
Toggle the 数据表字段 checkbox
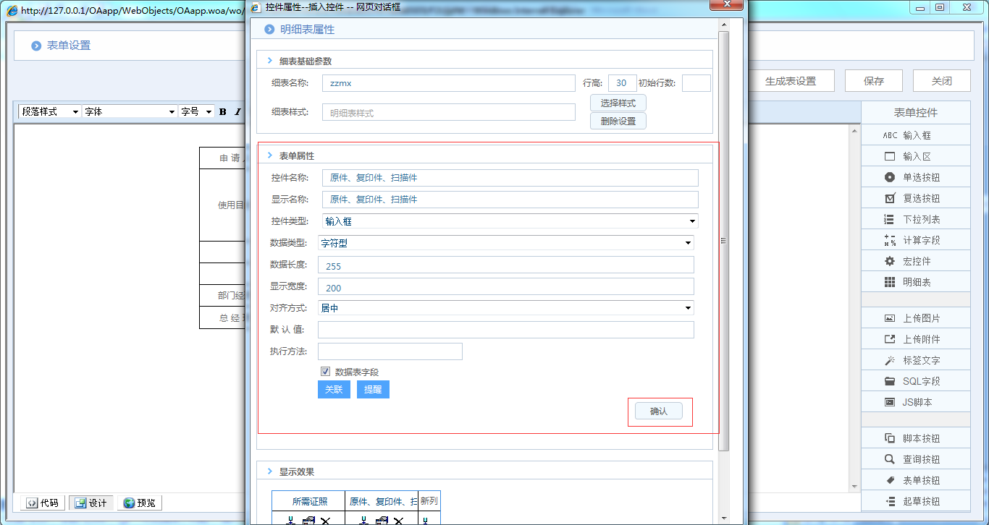326,371
